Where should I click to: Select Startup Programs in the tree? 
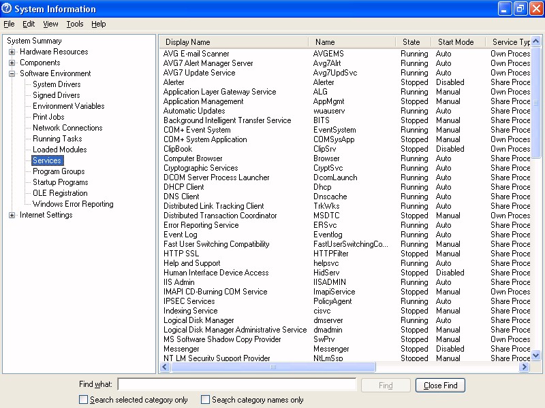[60, 182]
